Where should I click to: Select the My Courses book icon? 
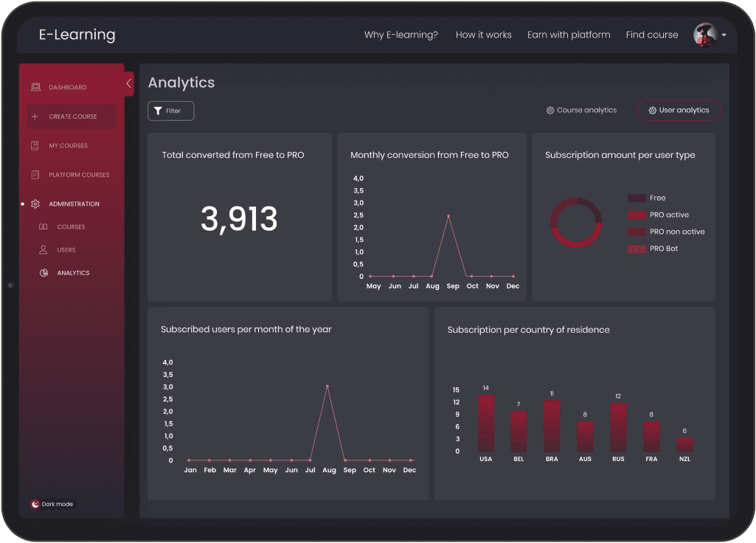pos(35,146)
